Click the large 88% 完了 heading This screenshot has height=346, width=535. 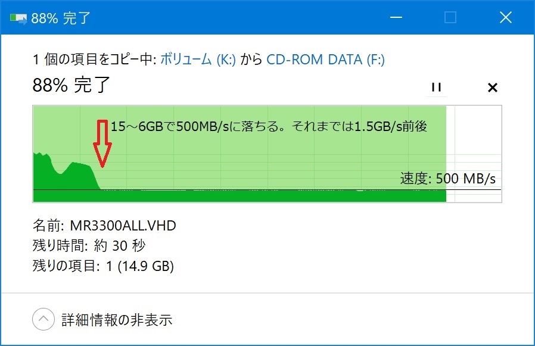(x=71, y=85)
